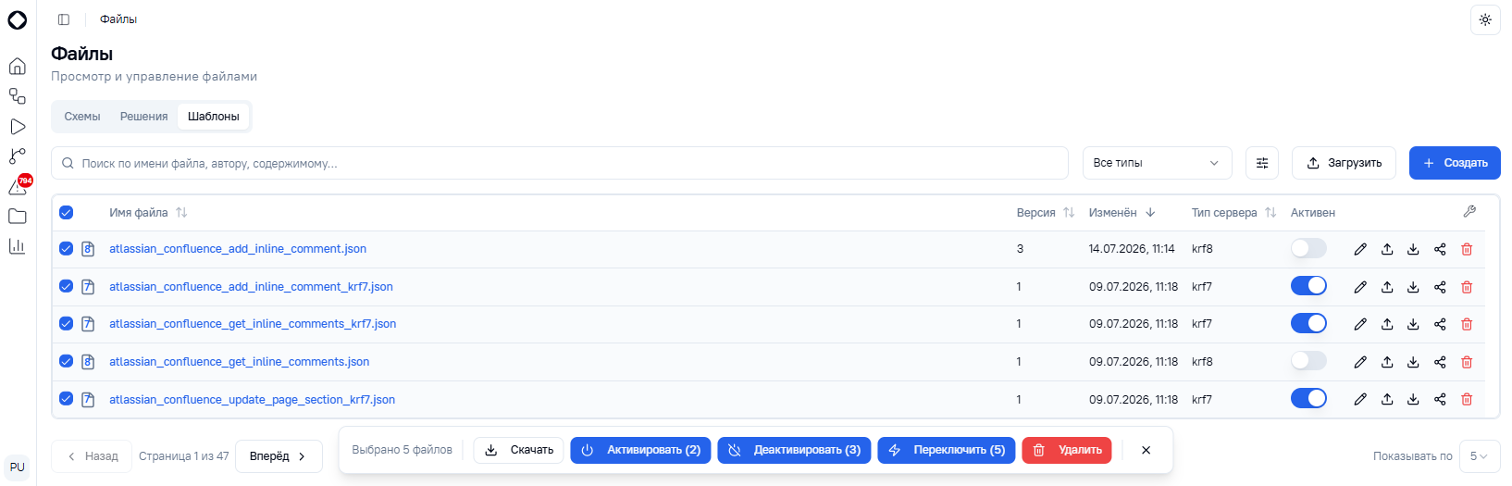Open the atlassian_confluence_update_page_section_krf7.json file link
This screenshot has width=1512, height=486.
pos(252,400)
